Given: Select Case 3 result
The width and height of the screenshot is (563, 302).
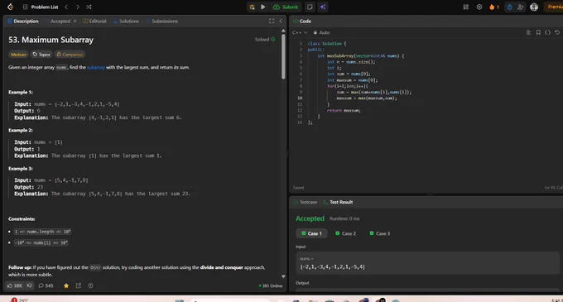Looking at the screenshot, I should 380,233.
